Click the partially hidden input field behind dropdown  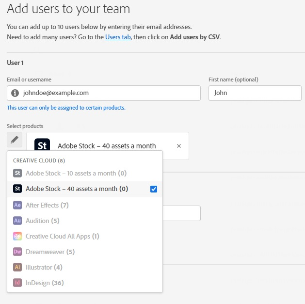(x=181, y=213)
